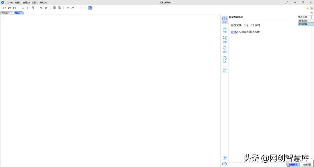Open the 帮助(H) menu
This screenshot has height=167, width=314.
[43, 3]
